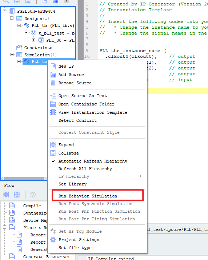The width and height of the screenshot is (208, 260).
Task: Click the Add Source folder icon
Action: pyautogui.click(x=53, y=75)
